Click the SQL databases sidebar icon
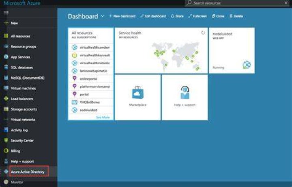The image size is (292, 187). point(6,67)
